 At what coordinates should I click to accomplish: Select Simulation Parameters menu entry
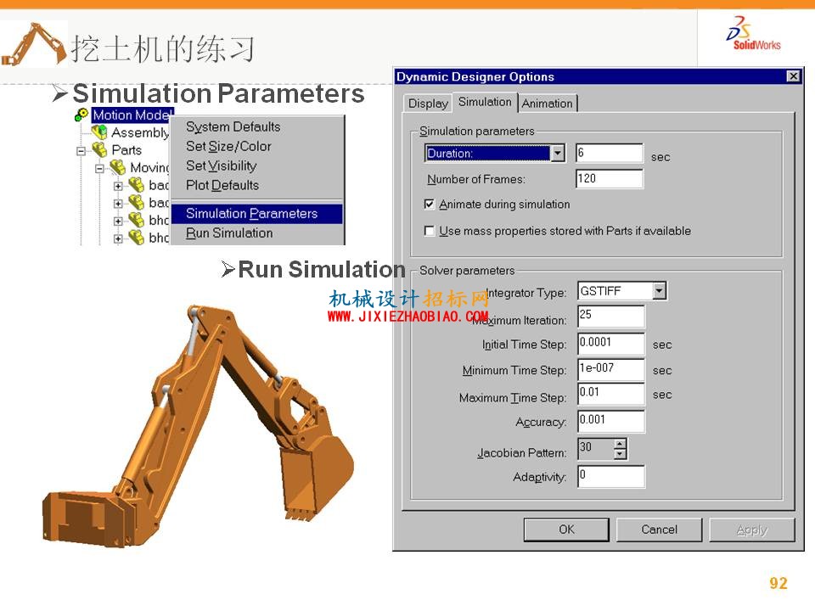[x=256, y=214]
